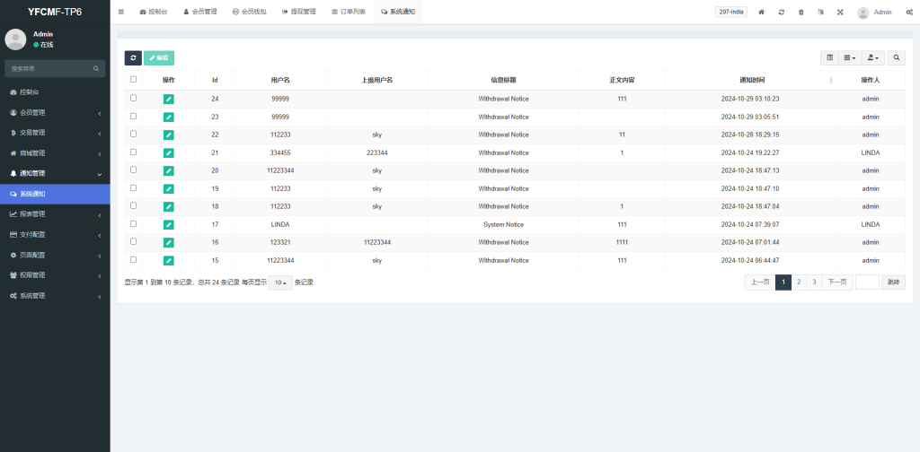Toggle the sidebar using hamburger icon
Image resolution: width=920 pixels, height=452 pixels.
tap(121, 12)
